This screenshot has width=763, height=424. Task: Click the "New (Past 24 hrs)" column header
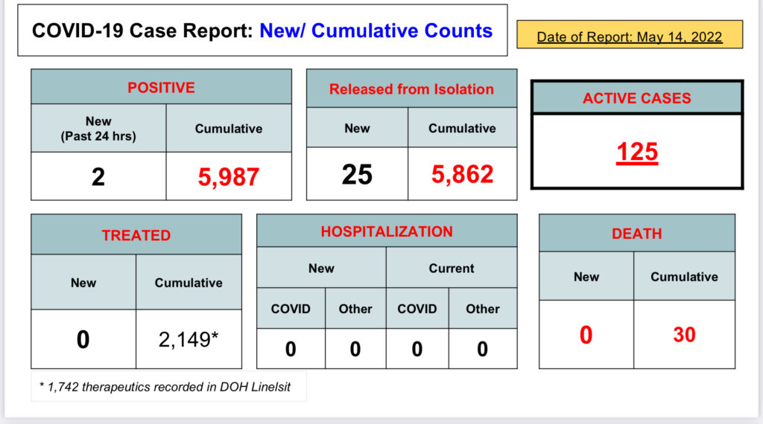coord(98,129)
